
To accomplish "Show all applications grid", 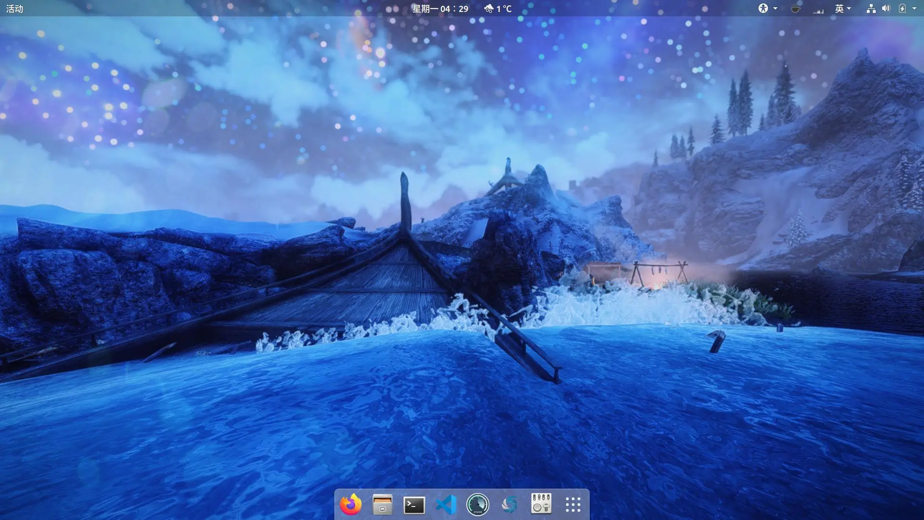I will pos(573,505).
